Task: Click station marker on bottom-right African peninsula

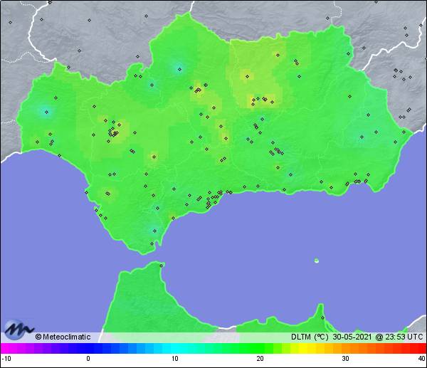Action: [322, 317]
